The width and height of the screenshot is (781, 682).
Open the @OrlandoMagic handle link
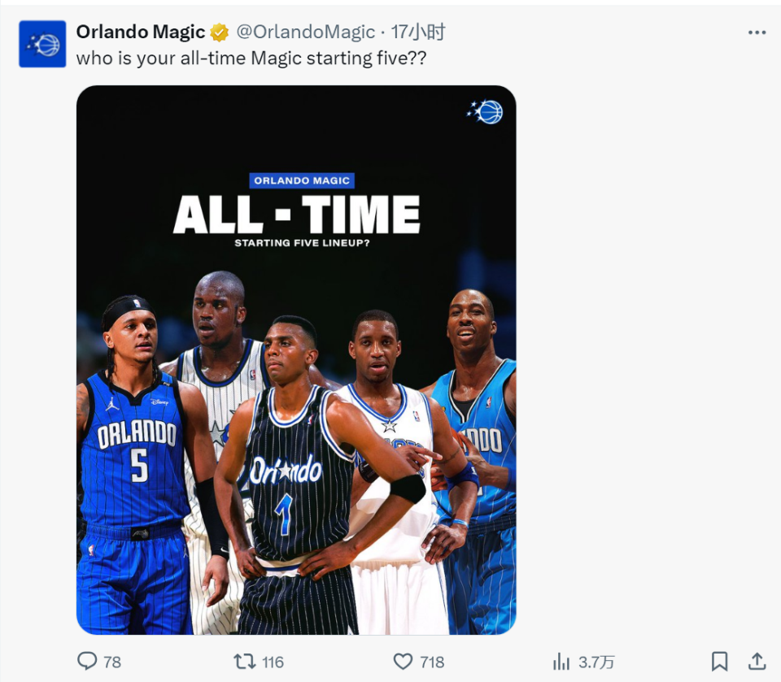[x=305, y=32]
